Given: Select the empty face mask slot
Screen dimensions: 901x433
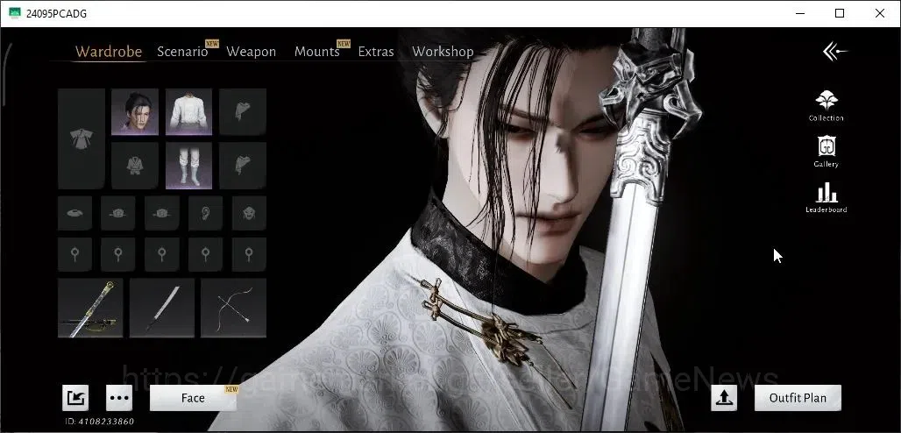Looking at the screenshot, I should point(249,213).
